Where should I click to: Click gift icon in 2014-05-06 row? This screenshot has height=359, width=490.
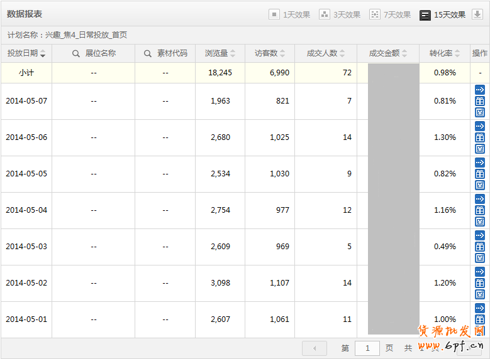(x=480, y=137)
